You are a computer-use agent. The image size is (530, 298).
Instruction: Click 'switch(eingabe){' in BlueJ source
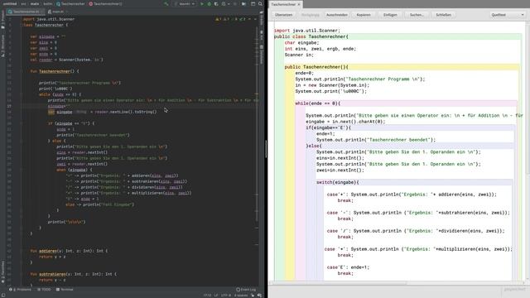(338, 182)
